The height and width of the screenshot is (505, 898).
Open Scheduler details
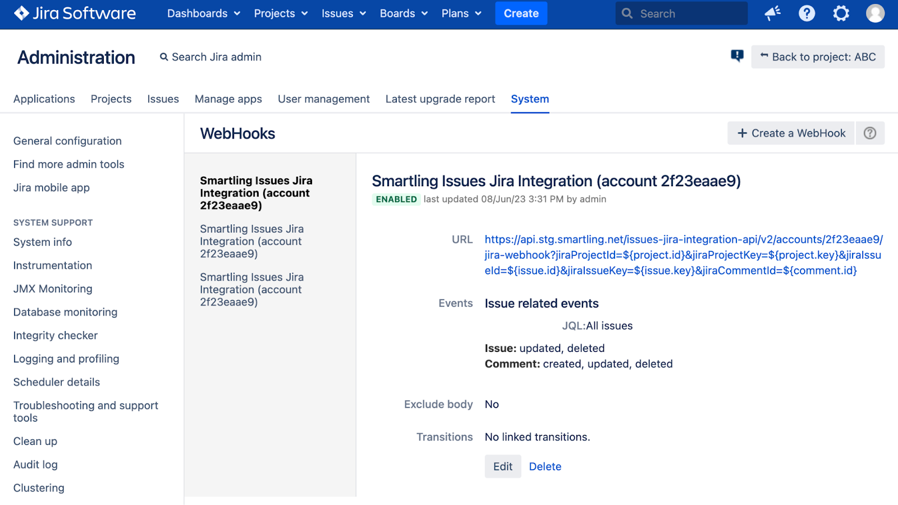[x=57, y=382]
